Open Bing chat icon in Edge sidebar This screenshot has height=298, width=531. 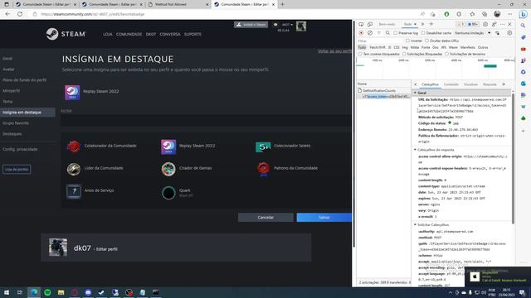(524, 14)
